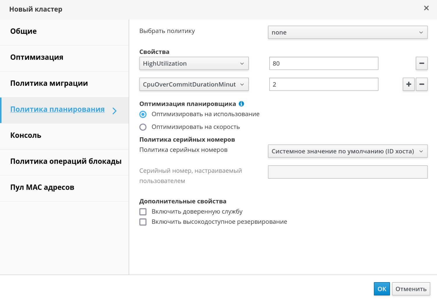Expand the Политика серийных номеров dropdown
The width and height of the screenshot is (437, 304).
click(347, 151)
